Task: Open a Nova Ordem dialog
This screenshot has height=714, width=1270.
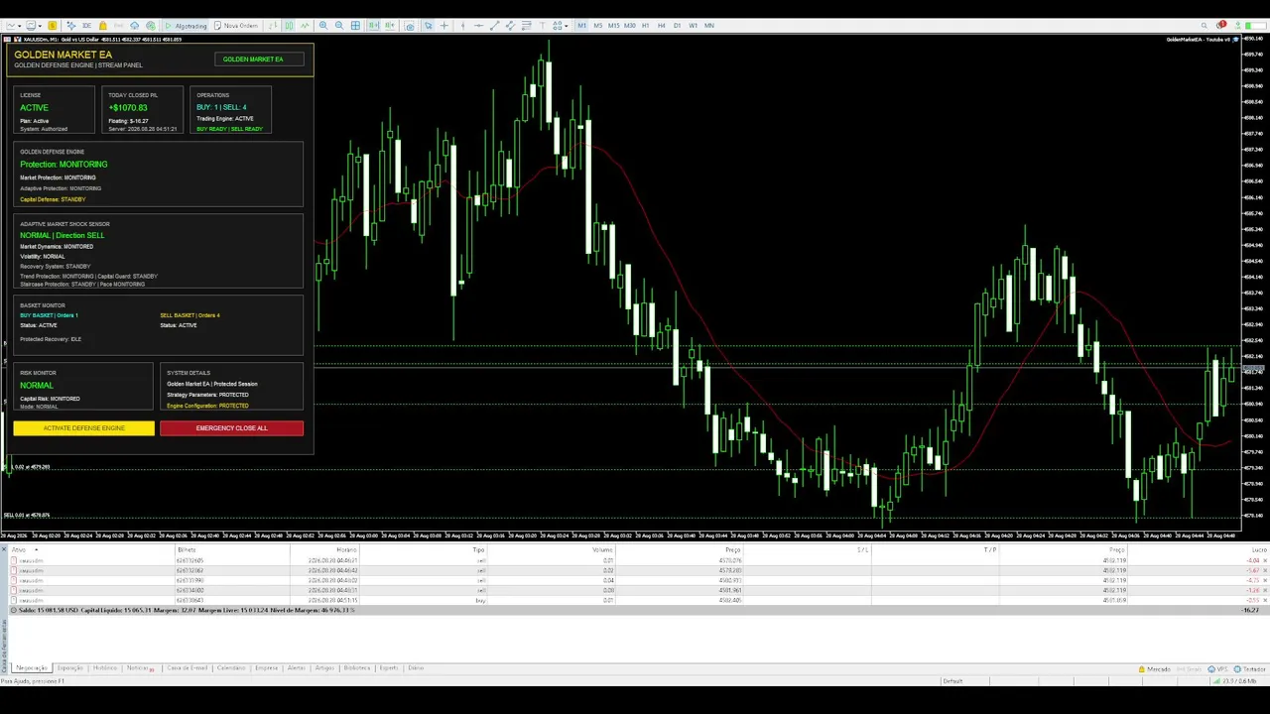Action: [x=234, y=26]
